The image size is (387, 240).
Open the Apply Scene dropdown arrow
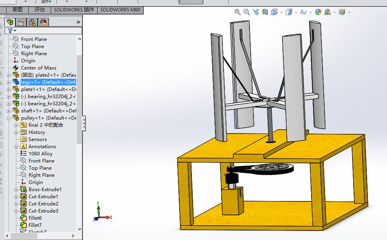(335, 12)
